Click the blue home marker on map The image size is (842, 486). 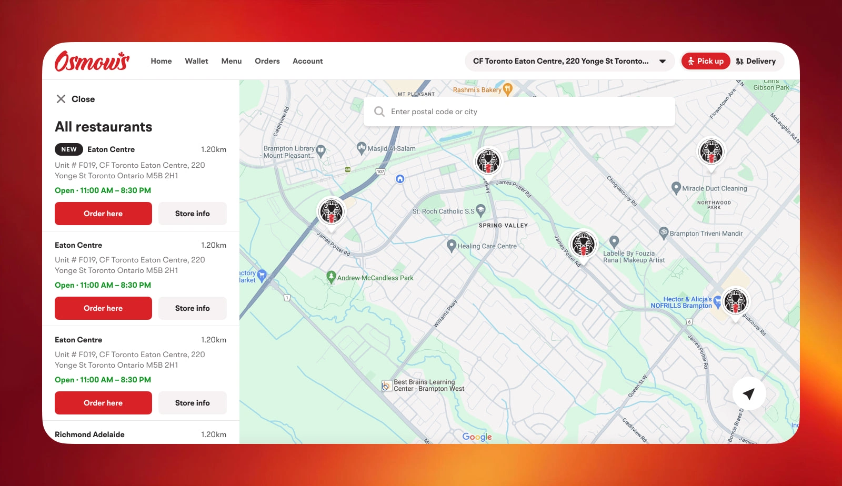(400, 179)
